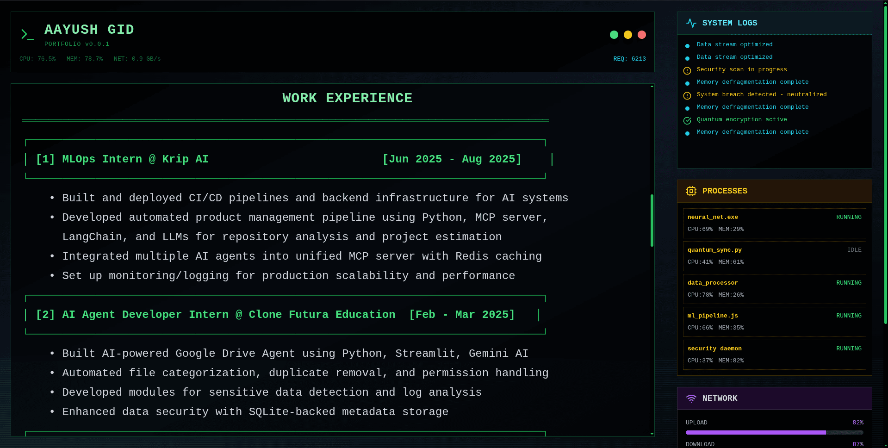Click the green dot in the header

[x=614, y=35]
